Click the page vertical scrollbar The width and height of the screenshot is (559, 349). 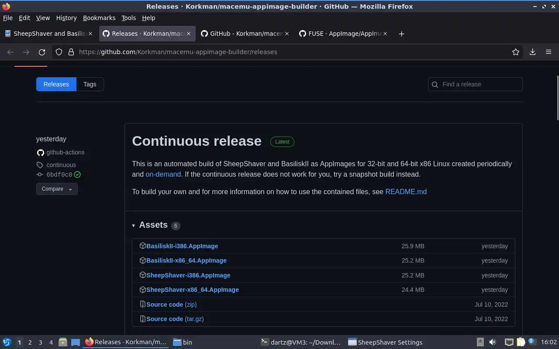coord(557,98)
